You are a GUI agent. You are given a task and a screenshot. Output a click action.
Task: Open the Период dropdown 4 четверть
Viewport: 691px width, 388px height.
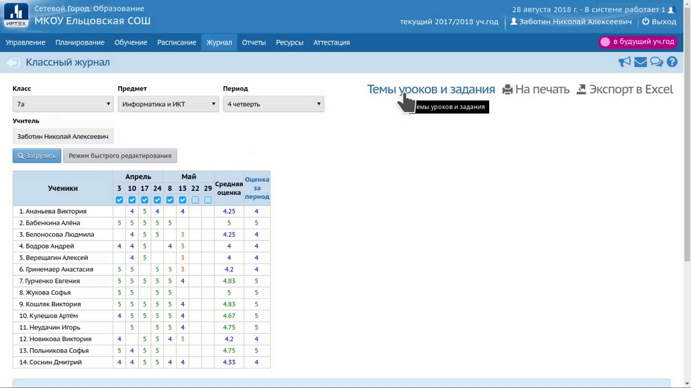point(273,104)
